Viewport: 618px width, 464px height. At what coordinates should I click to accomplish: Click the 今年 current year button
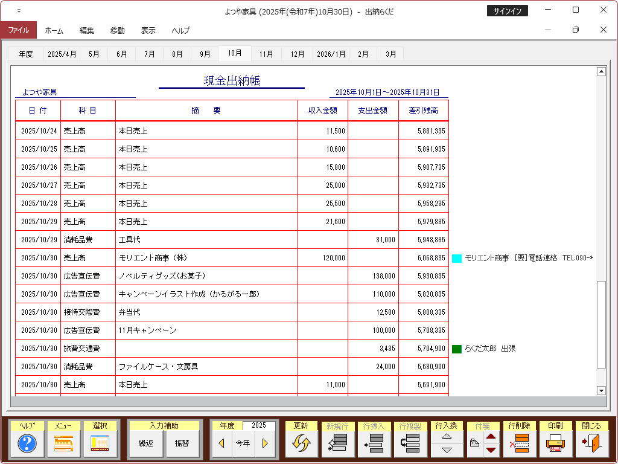point(243,443)
